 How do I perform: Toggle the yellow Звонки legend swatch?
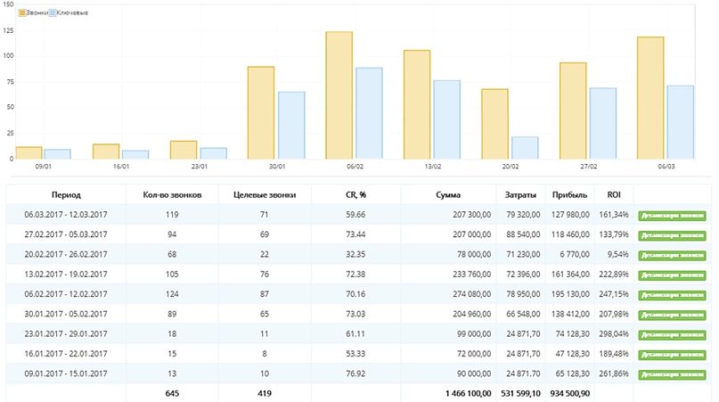coord(21,12)
